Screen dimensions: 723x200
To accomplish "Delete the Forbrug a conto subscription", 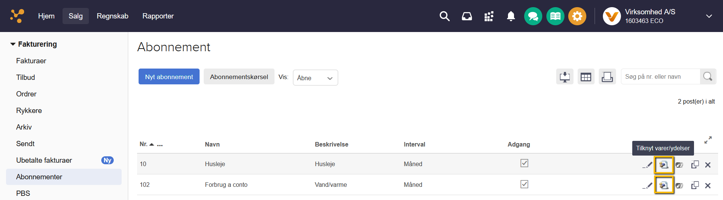I will coord(708,185).
